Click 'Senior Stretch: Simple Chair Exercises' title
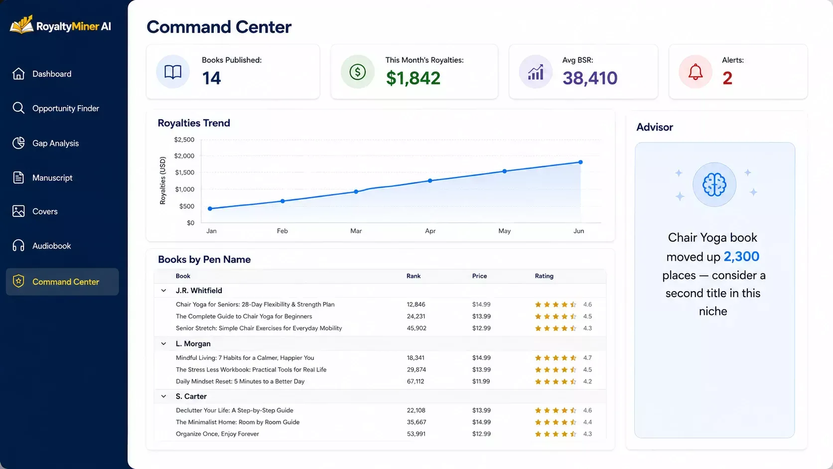This screenshot has width=833, height=469. 259,328
